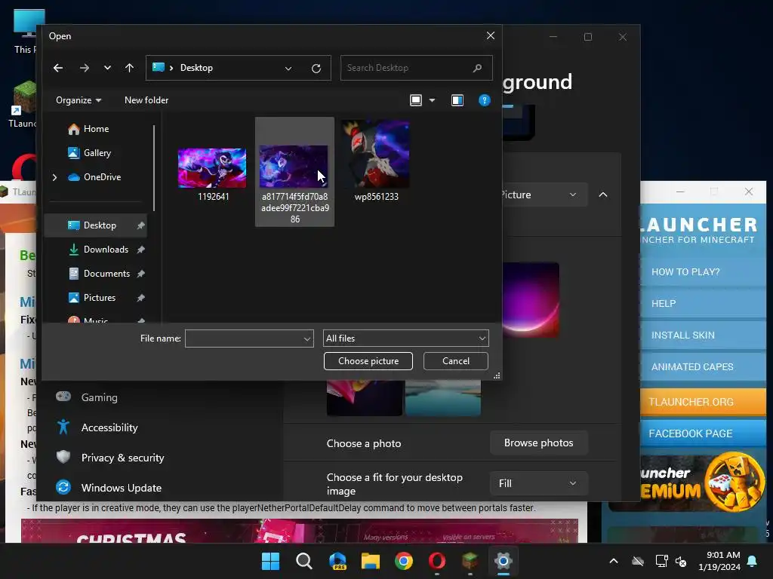Open recent locations chevron in Open dialog
773x579 pixels.
(107, 68)
